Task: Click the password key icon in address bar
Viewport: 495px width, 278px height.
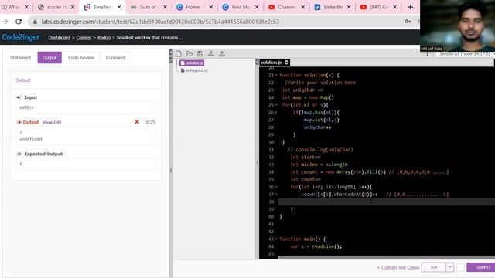Action: (x=408, y=22)
